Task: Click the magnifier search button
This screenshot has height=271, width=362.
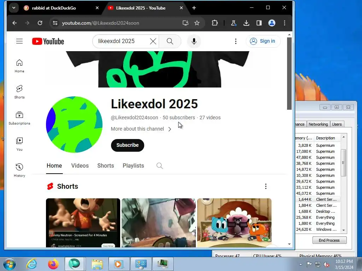Action: (170, 41)
